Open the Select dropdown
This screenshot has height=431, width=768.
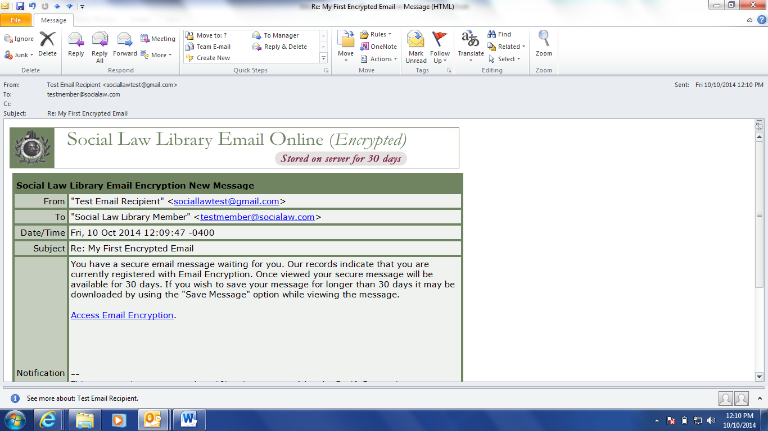(504, 59)
